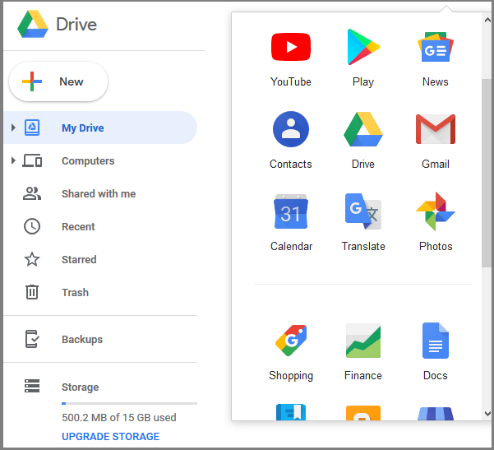Open Contacts from the apps launcher
494x450 pixels.
pos(291,129)
